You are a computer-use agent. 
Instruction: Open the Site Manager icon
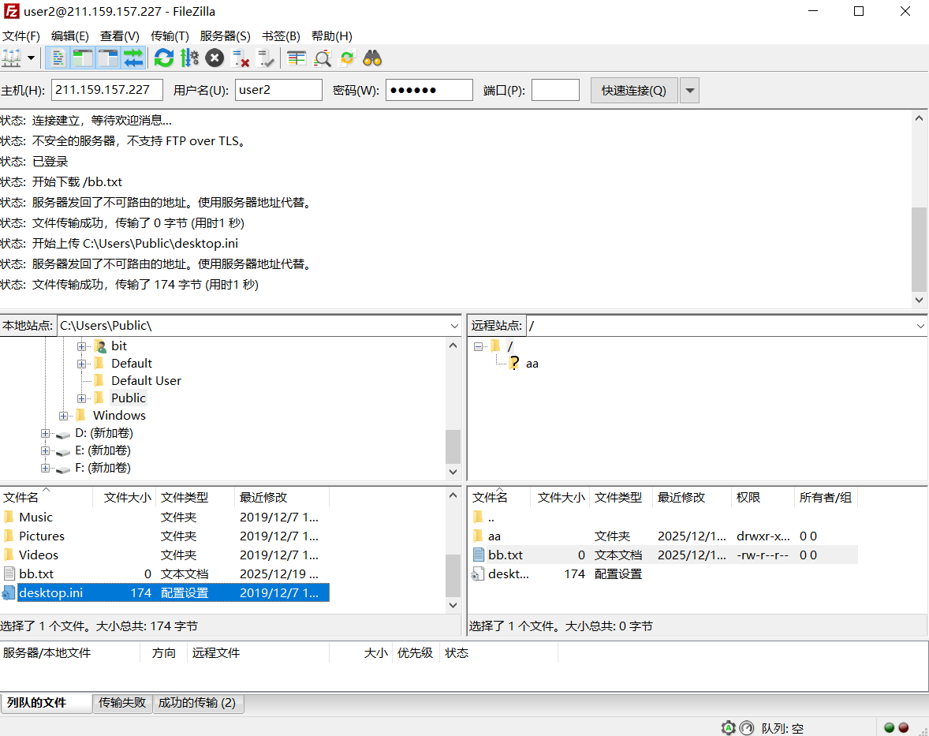click(12, 58)
